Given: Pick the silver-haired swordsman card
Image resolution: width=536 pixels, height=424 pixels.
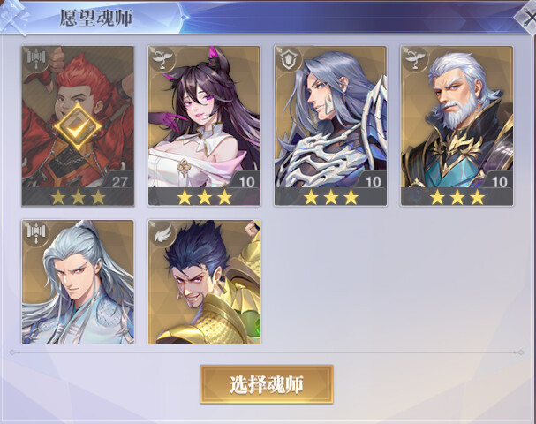Looking at the screenshot, I should point(78,282).
